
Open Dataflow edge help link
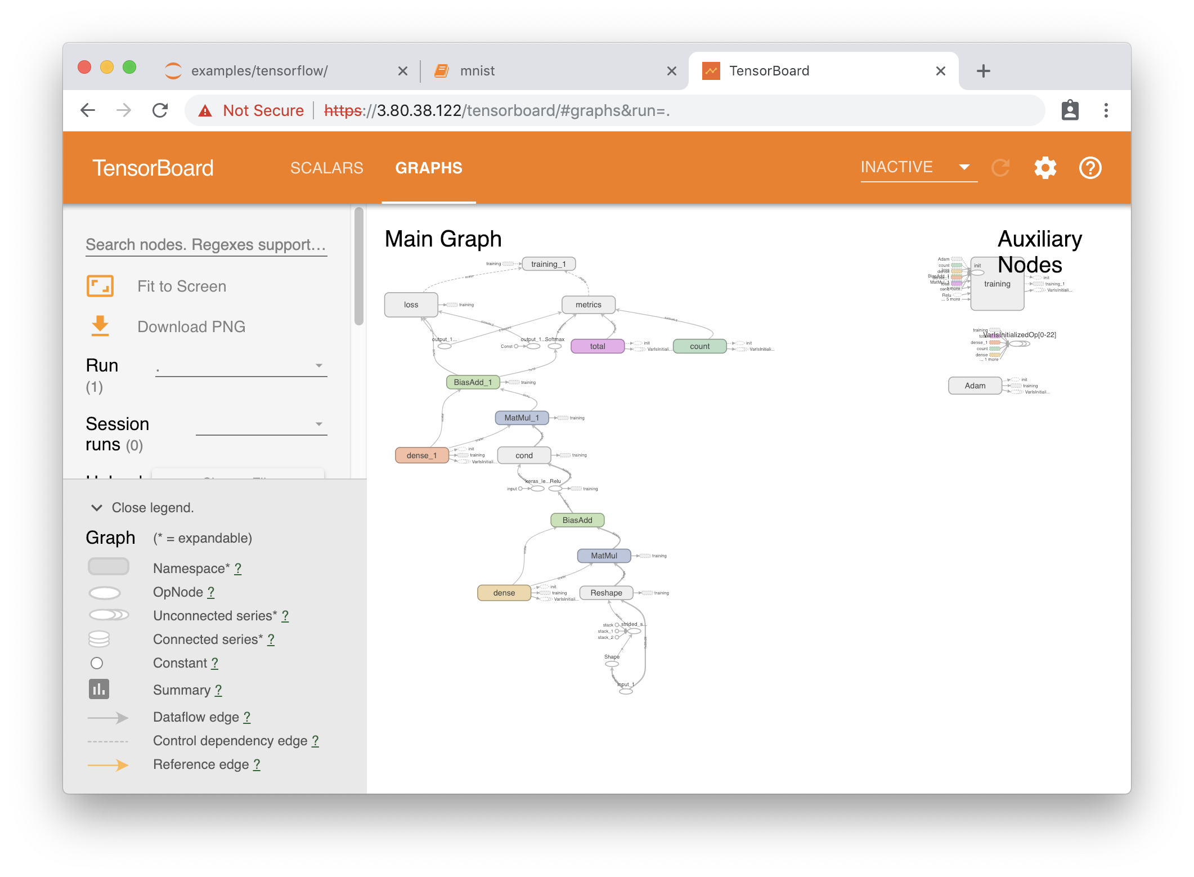[x=246, y=717]
